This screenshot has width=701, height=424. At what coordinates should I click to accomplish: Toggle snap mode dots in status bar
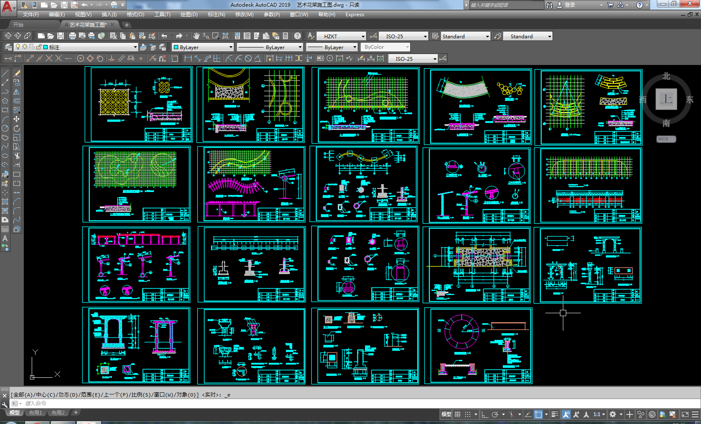tap(468, 414)
